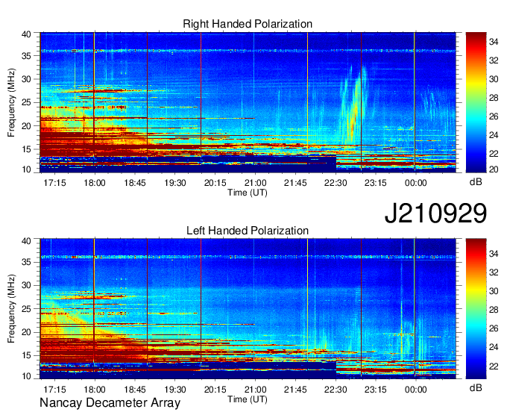Click the 28 dB label on the top color bar
Image resolution: width=507 pixels, height=412 pixels.
click(494, 98)
